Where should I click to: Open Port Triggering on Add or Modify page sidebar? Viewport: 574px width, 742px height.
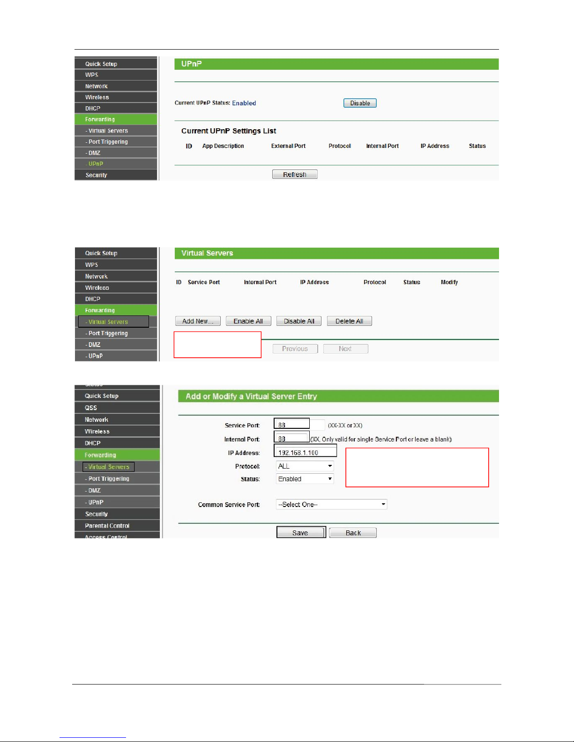(x=117, y=478)
